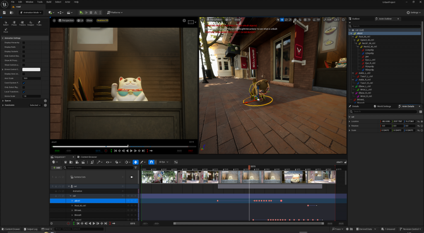424x233 pixels.
Task: Open the File menu
Action: click(x=13, y=2)
